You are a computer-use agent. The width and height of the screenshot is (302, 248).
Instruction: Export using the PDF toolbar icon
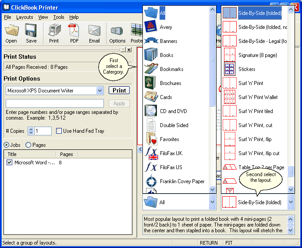pos(74,30)
